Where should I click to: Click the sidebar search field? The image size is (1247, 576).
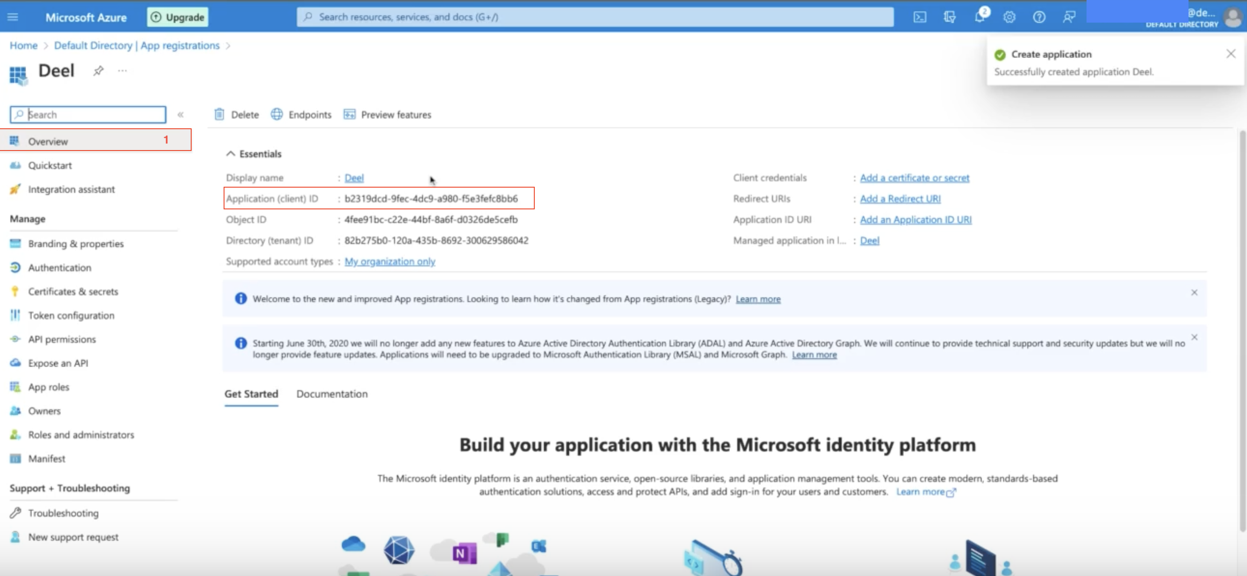point(87,115)
